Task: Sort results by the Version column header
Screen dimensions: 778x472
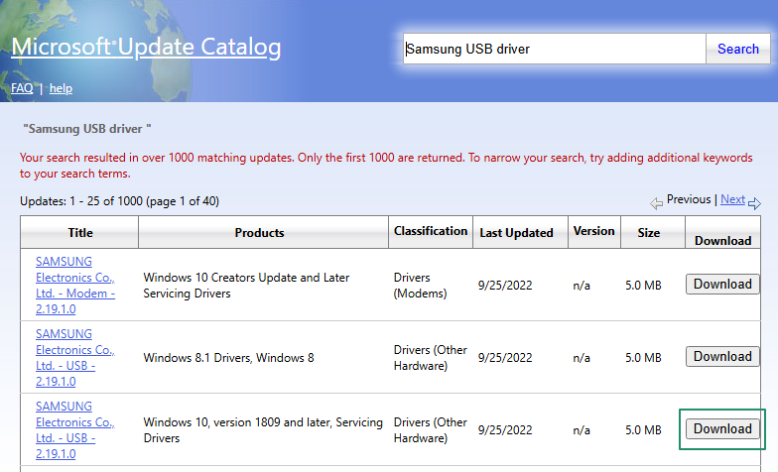Action: 593,231
